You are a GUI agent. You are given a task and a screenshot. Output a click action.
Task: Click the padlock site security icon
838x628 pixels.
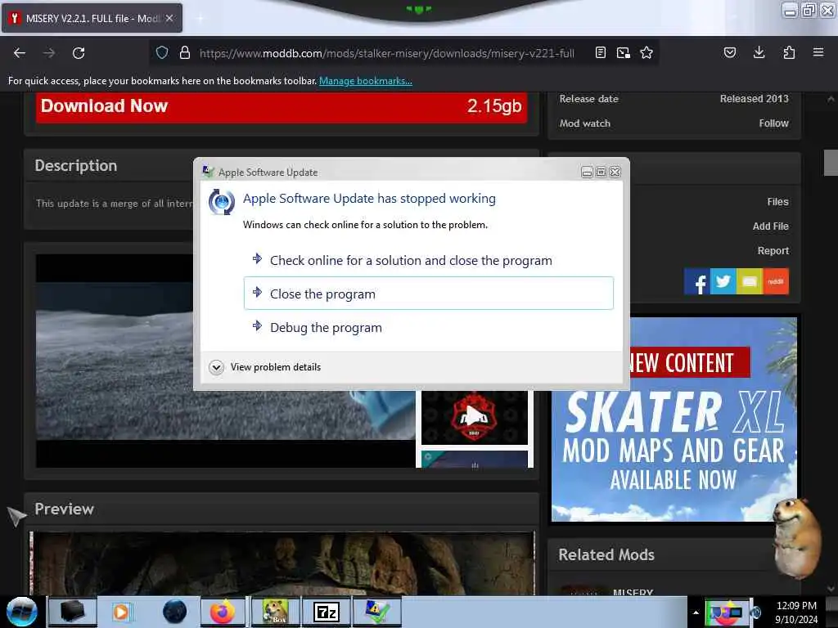185,52
